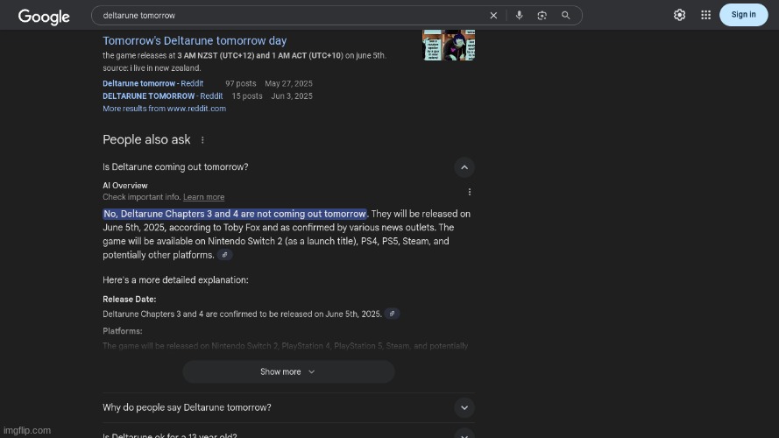Open 'Deltarune tomorrow - Reddit' link
This screenshot has height=438, width=779.
pos(153,83)
